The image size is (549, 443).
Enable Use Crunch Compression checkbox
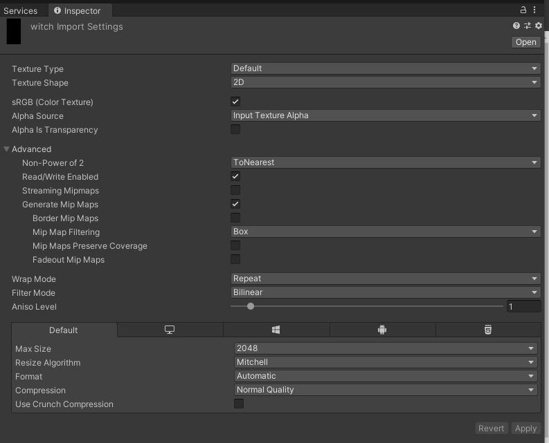click(239, 404)
